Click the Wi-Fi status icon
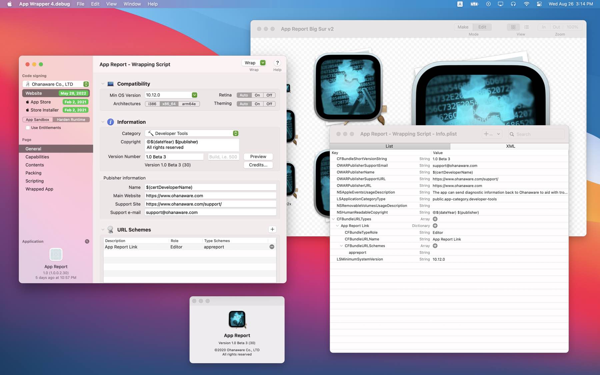The width and height of the screenshot is (600, 375). point(526,4)
